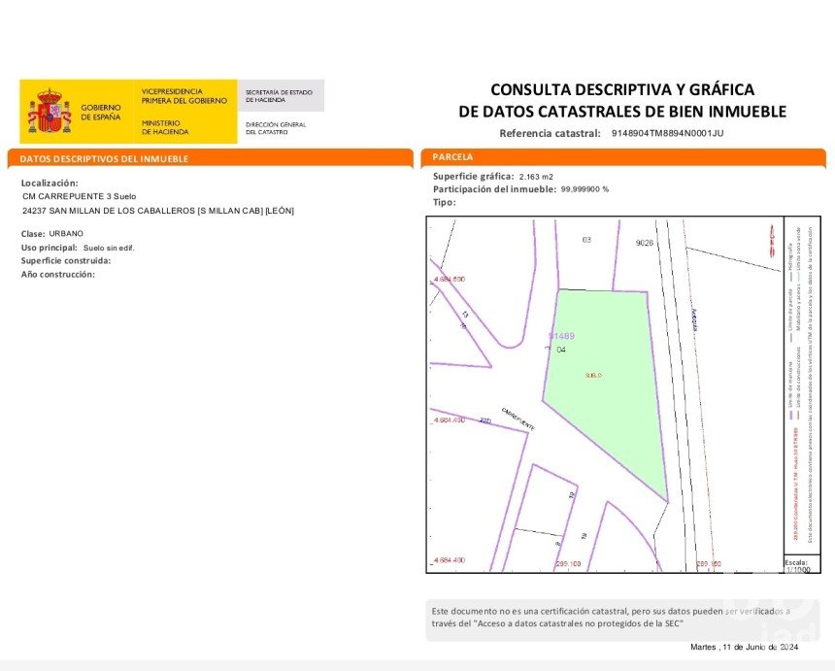Click the 'Participación del inmueble:' label

[494, 189]
